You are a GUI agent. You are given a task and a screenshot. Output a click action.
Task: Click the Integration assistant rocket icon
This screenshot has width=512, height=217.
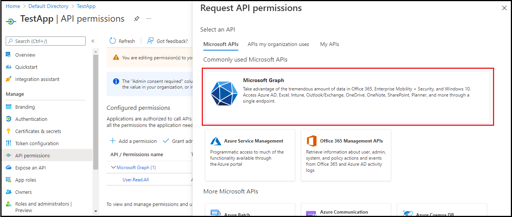[8, 79]
